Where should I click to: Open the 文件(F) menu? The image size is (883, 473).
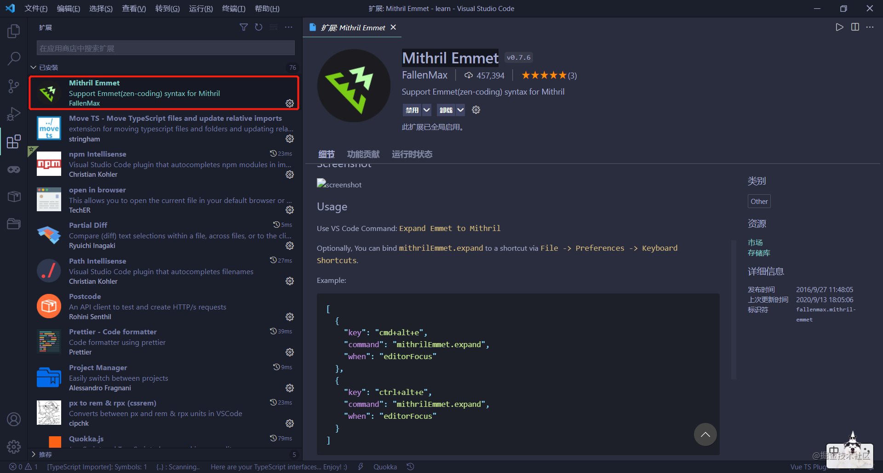click(x=36, y=9)
